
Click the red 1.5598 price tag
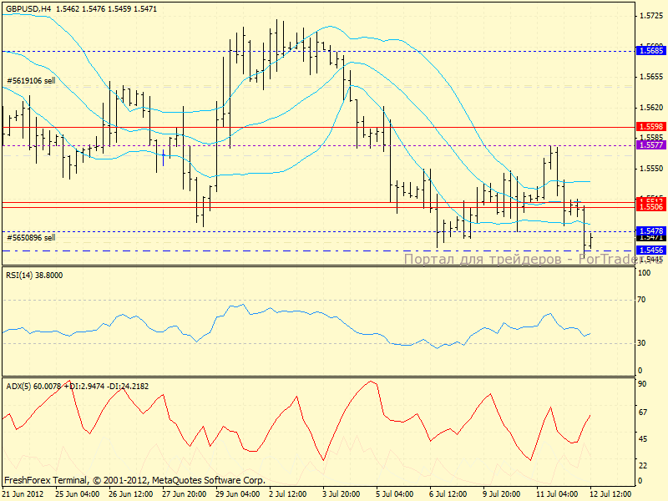[x=650, y=128]
